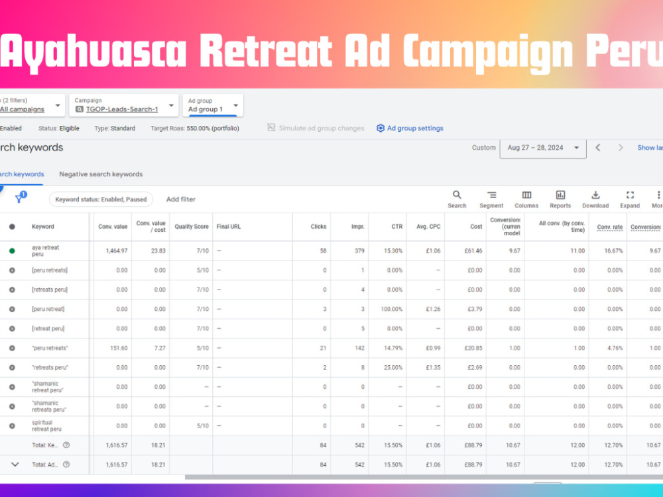Expand the table to full screen
This screenshot has height=497, width=663.
[630, 199]
